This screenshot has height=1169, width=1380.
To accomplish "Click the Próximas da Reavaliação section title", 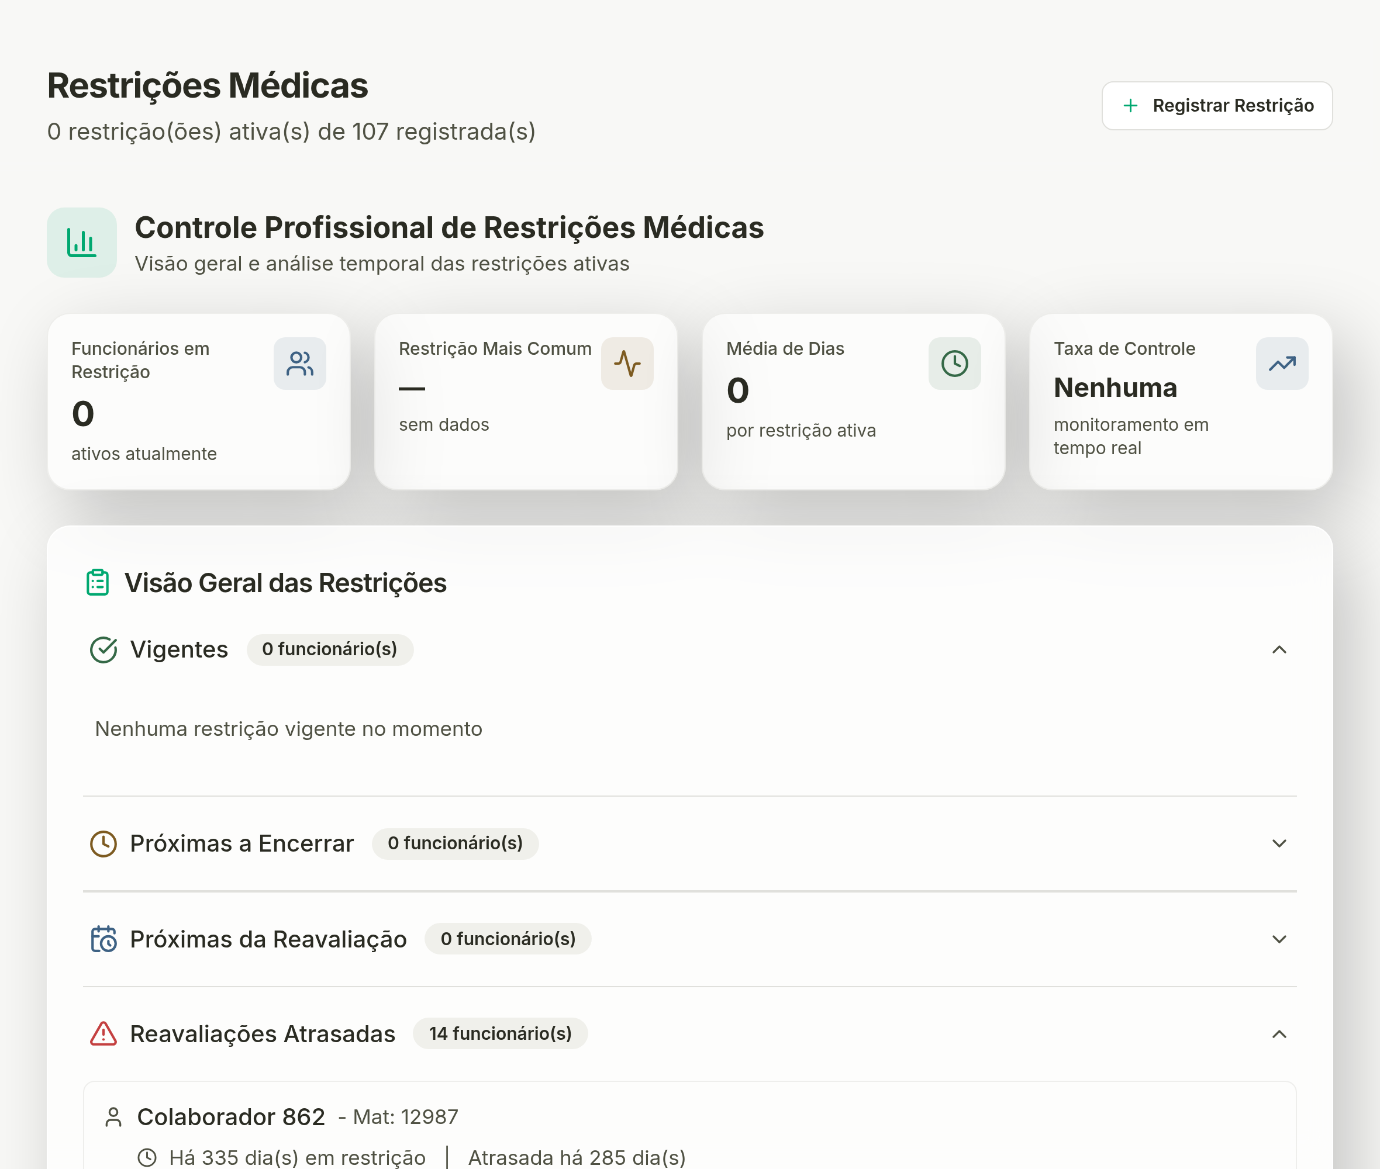I will click(x=268, y=939).
